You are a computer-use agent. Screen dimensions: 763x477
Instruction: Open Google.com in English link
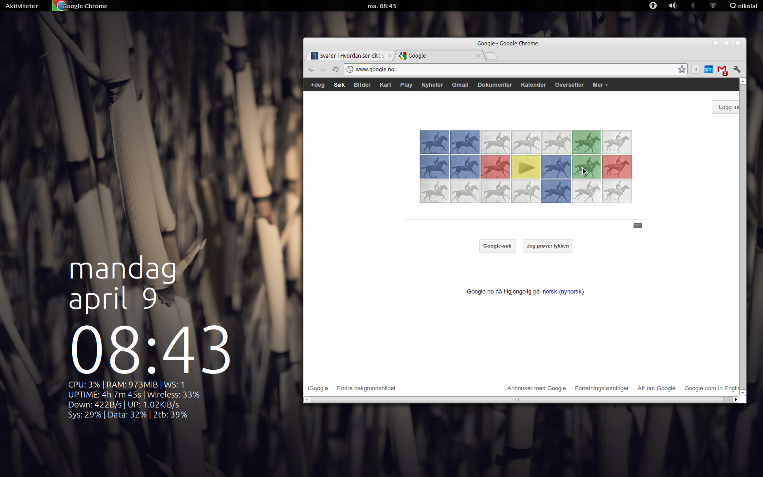coord(712,388)
